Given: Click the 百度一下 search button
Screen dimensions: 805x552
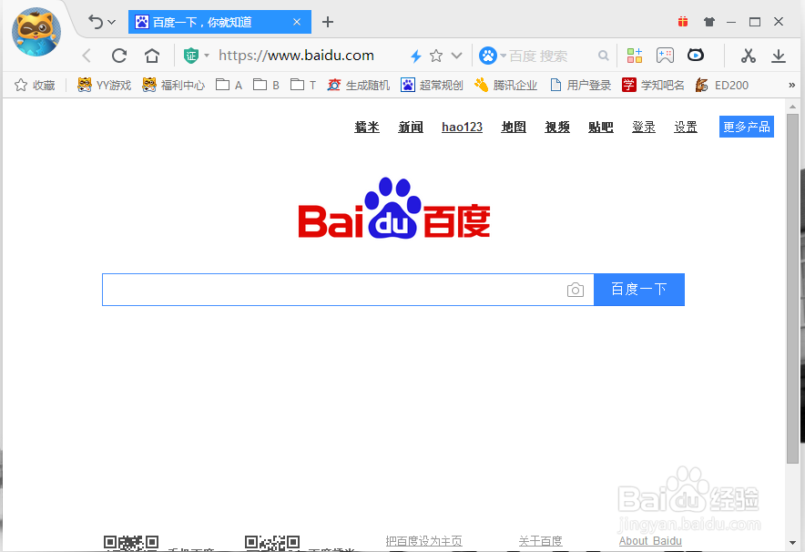Looking at the screenshot, I should (638, 290).
